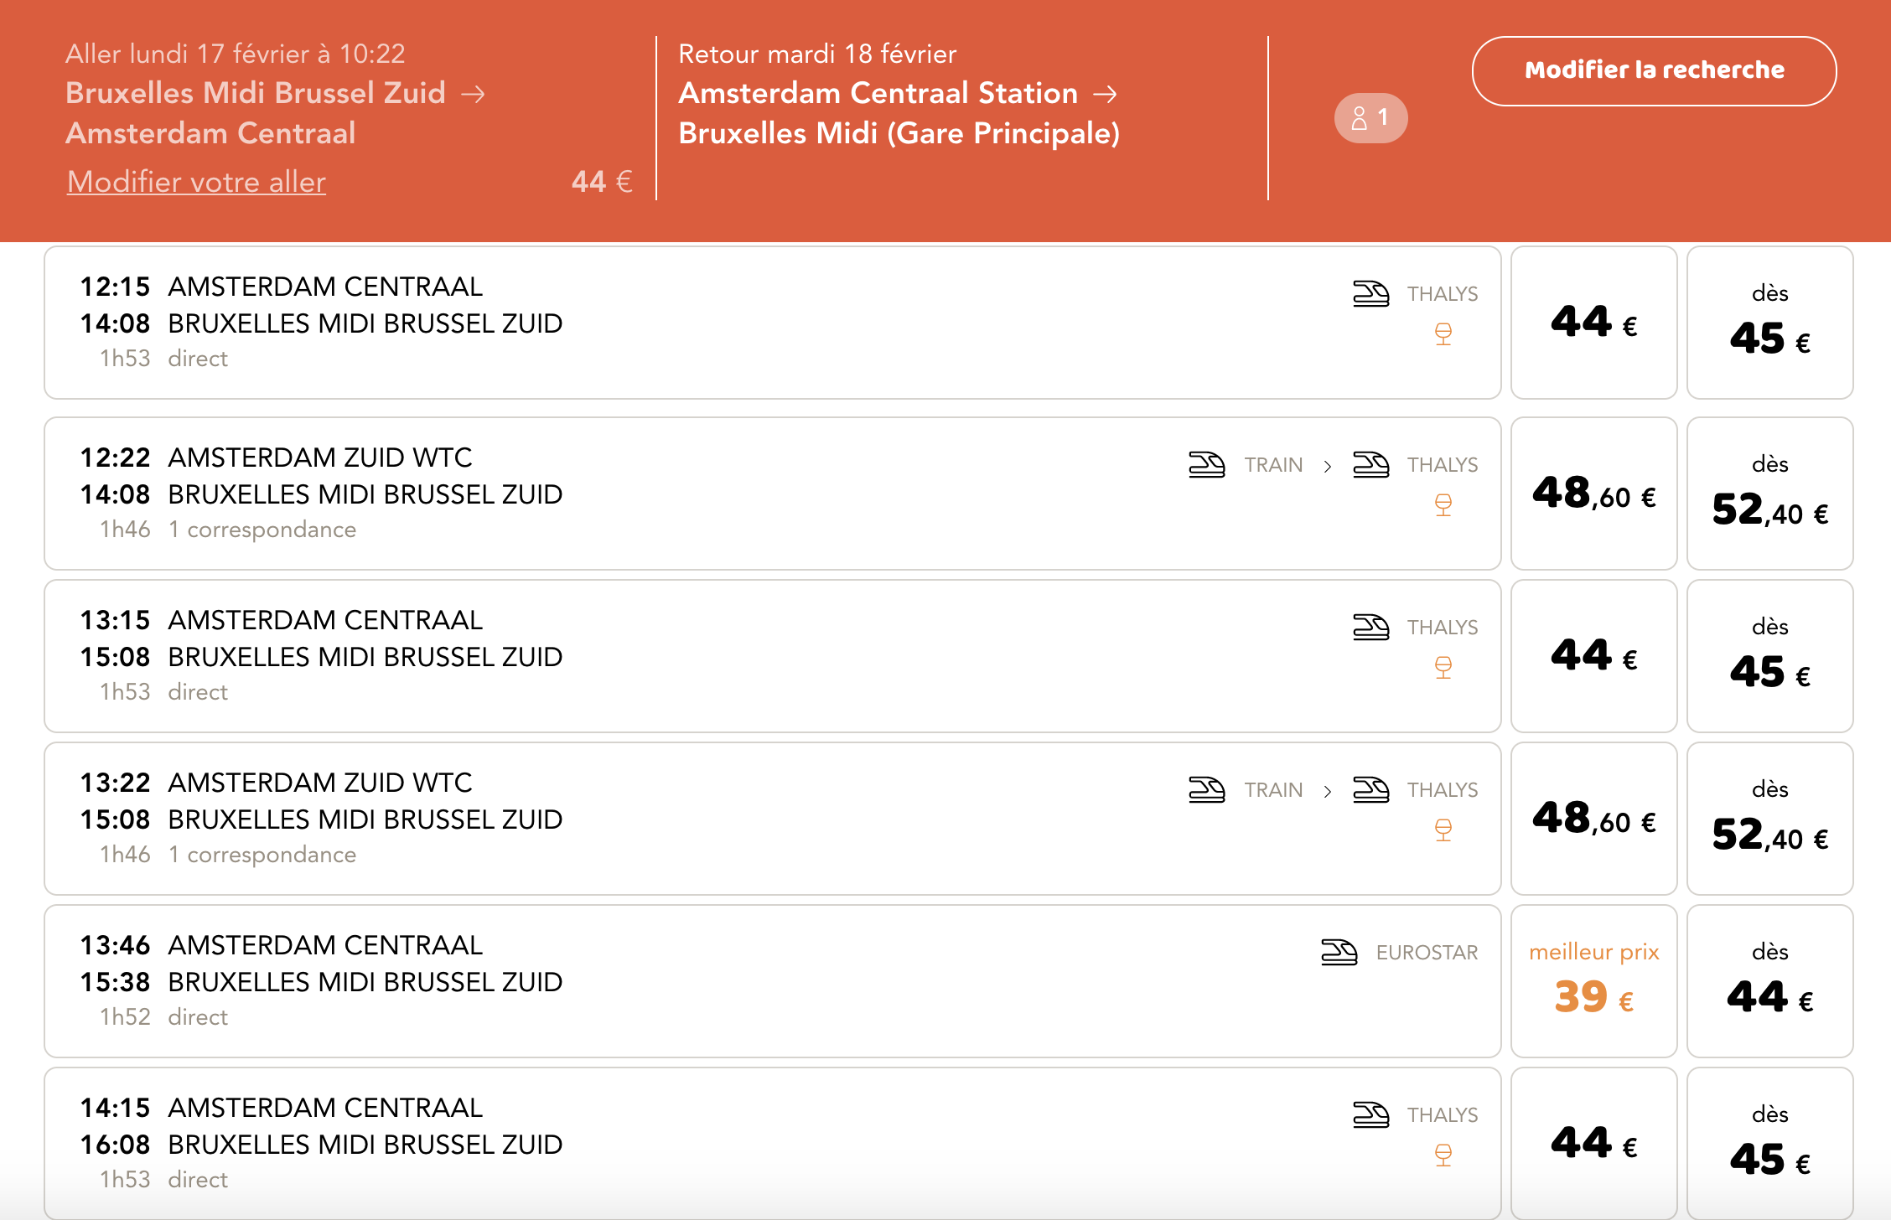Pick the 48,60 € fare for 12:22 train
The width and height of the screenshot is (1891, 1220).
tap(1593, 494)
